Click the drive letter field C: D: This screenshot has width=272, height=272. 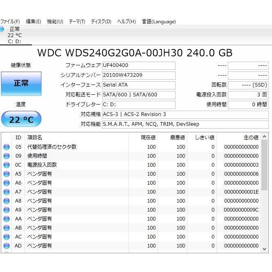click(x=139, y=105)
